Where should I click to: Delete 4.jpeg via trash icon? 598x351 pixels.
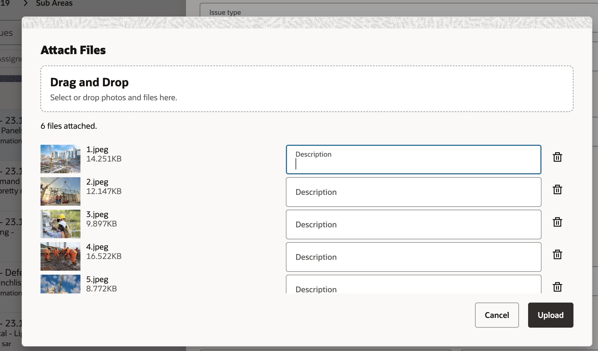[x=557, y=254]
